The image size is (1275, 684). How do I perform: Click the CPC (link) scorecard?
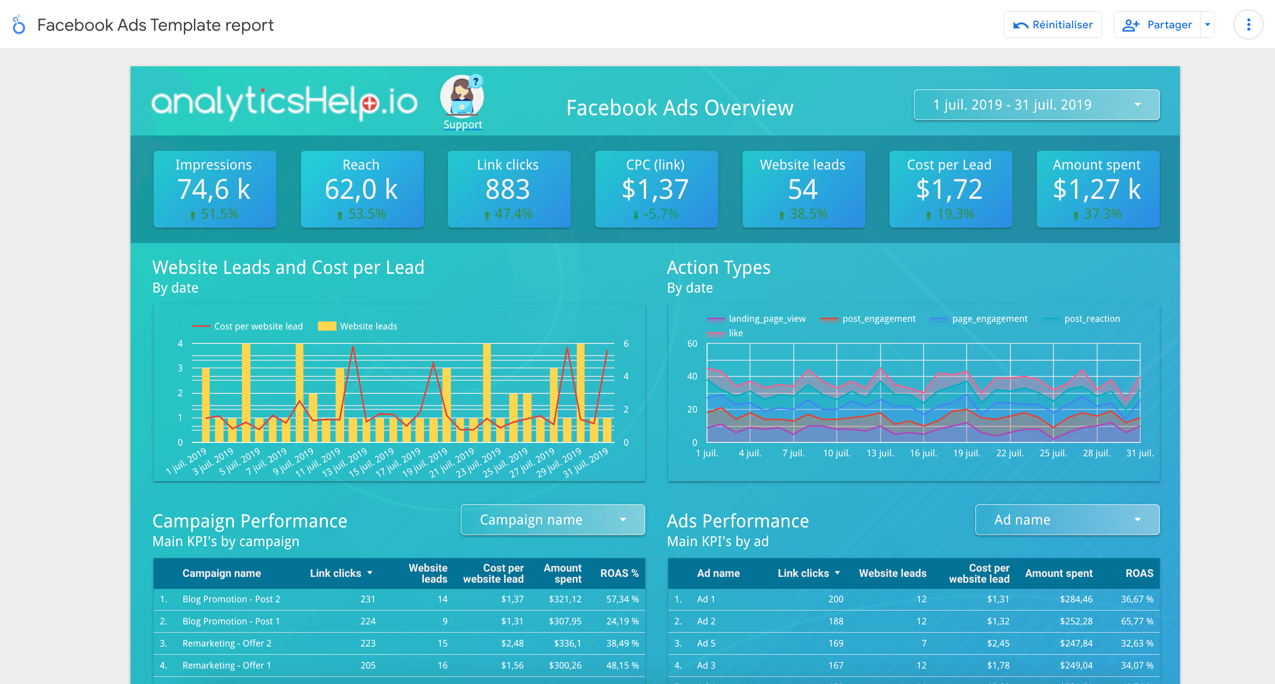tap(656, 189)
